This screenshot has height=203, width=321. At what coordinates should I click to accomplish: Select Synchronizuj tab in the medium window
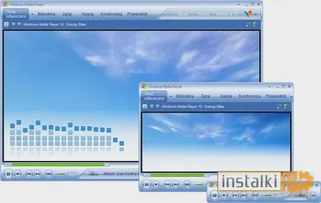(249, 96)
